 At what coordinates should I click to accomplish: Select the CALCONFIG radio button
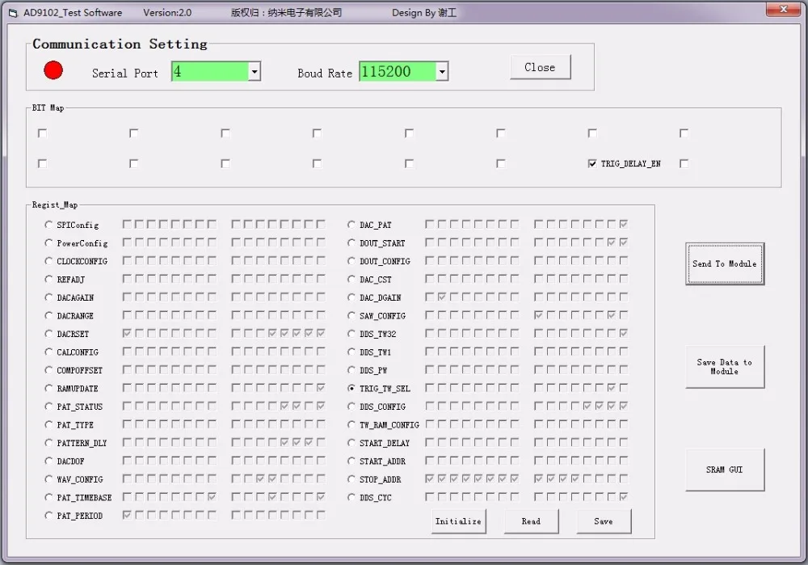click(x=48, y=352)
